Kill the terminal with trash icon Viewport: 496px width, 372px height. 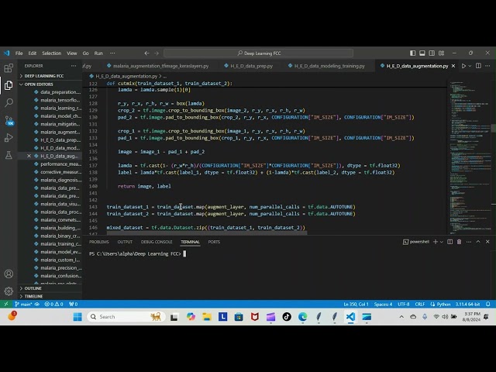pyautogui.click(x=459, y=242)
